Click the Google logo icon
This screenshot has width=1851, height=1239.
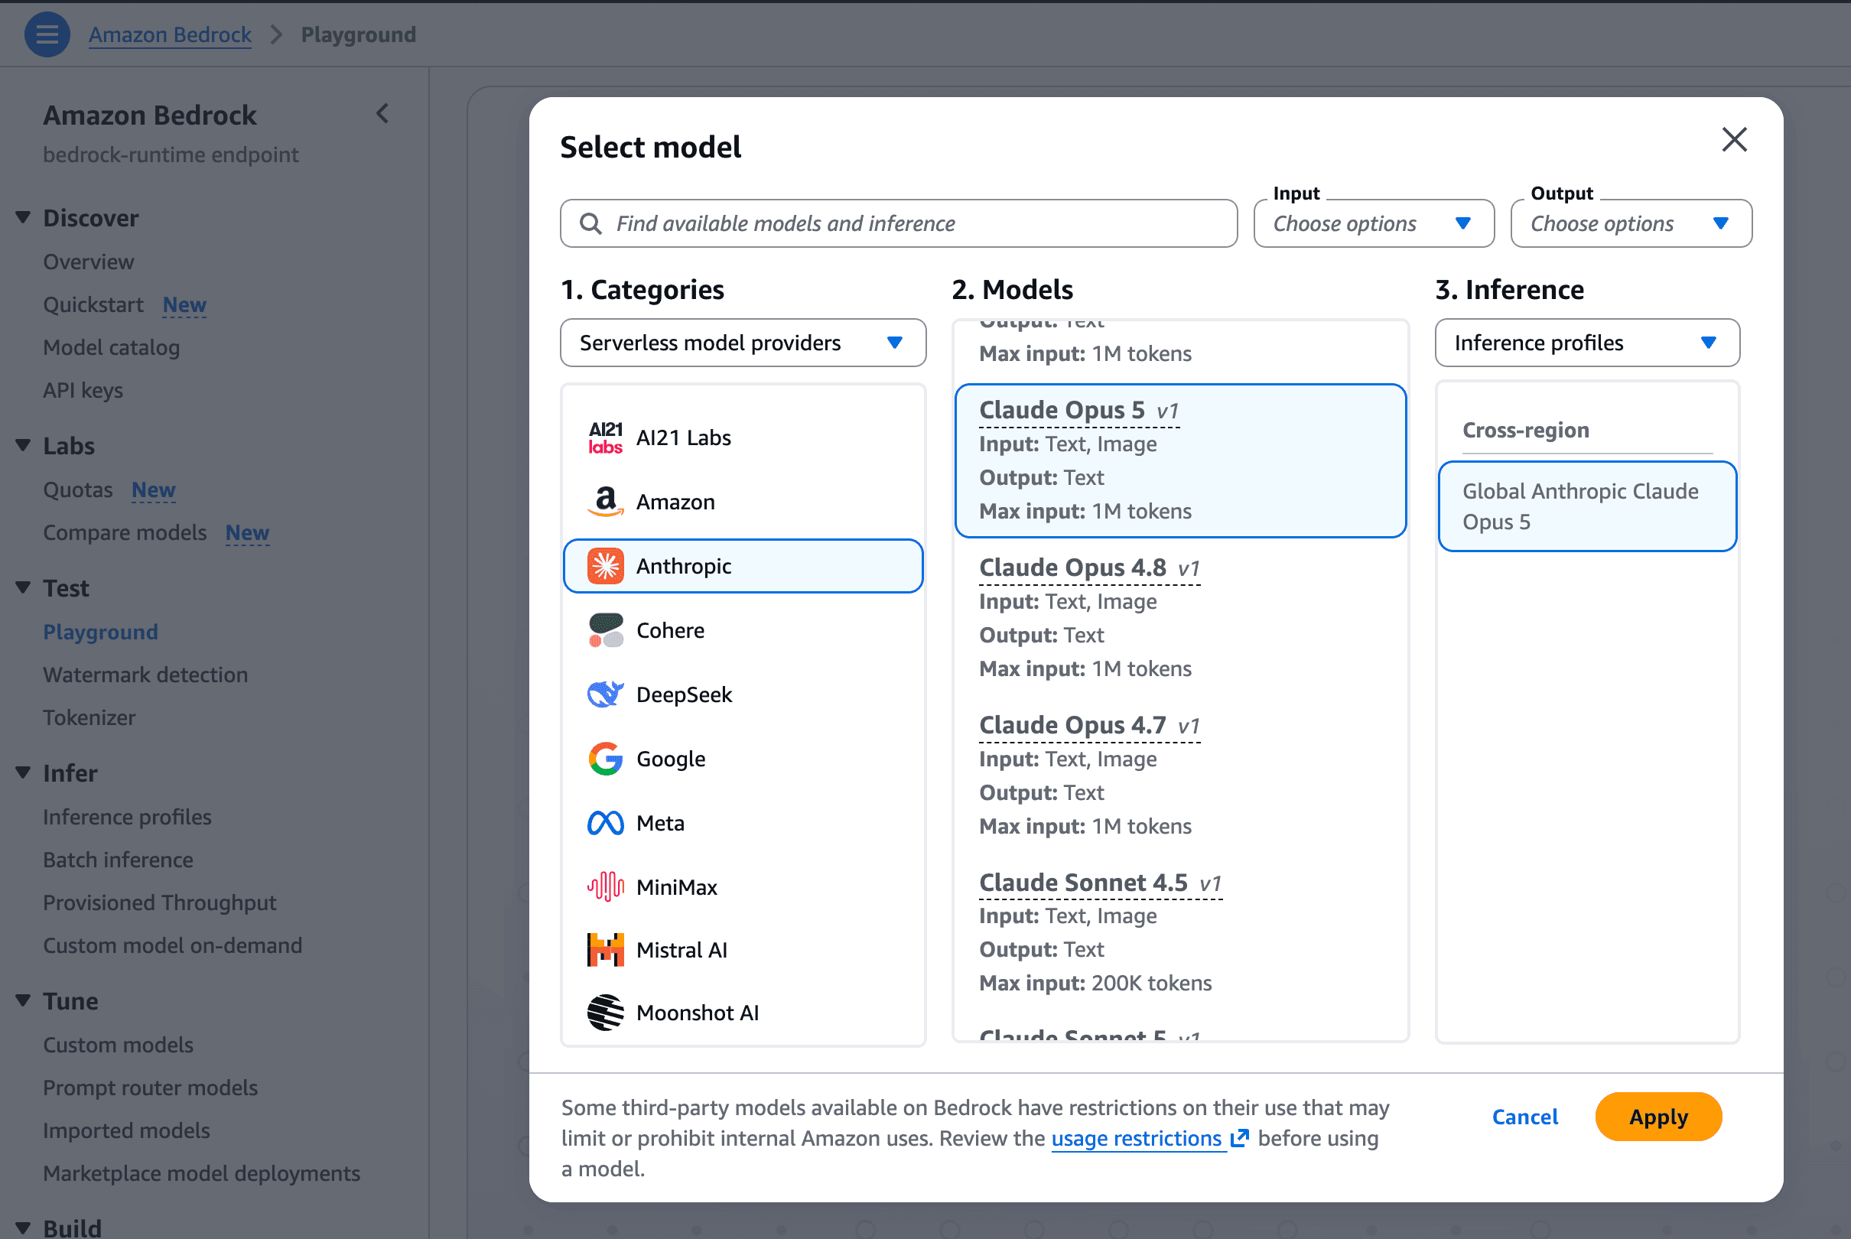[x=606, y=759]
